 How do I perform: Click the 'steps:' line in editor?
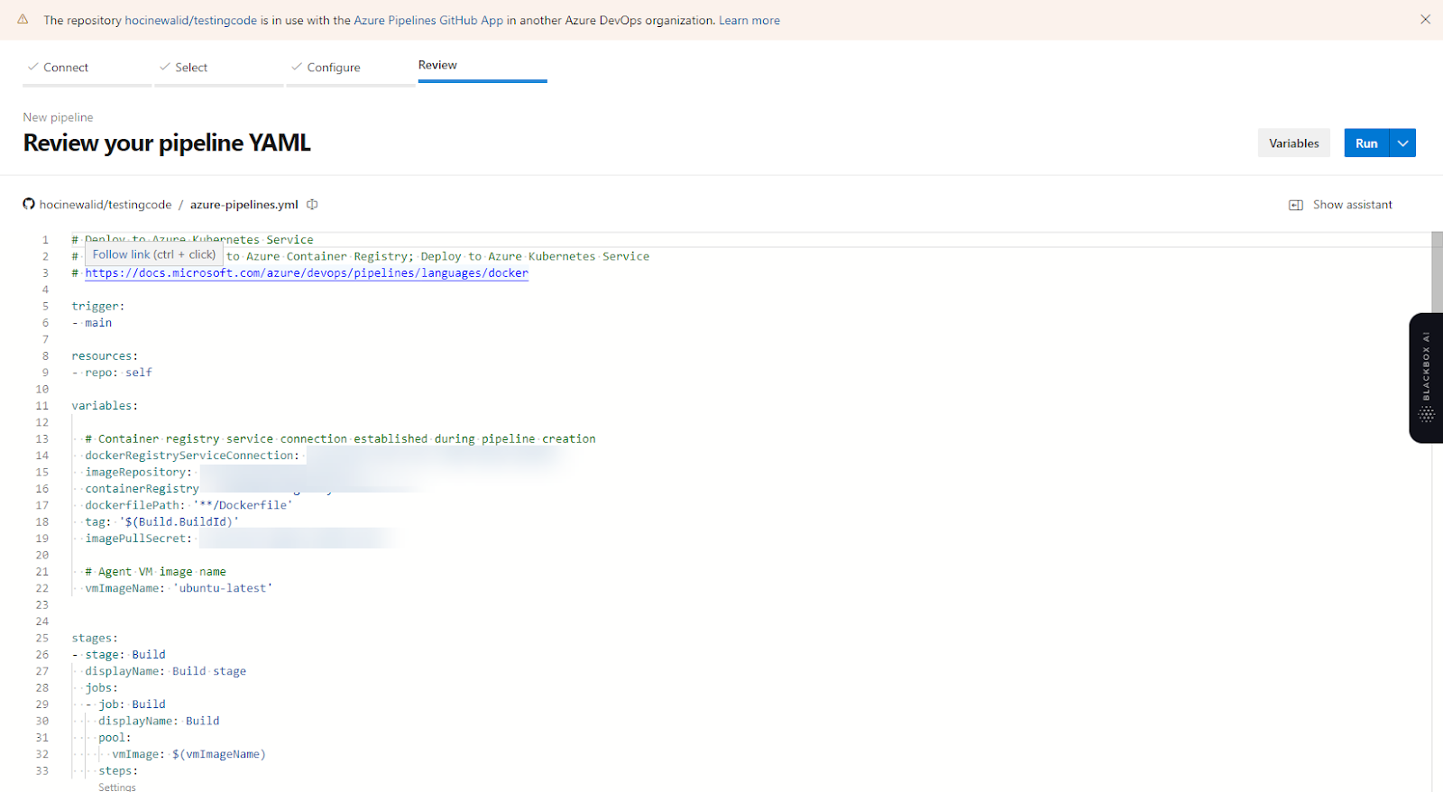tap(118, 771)
